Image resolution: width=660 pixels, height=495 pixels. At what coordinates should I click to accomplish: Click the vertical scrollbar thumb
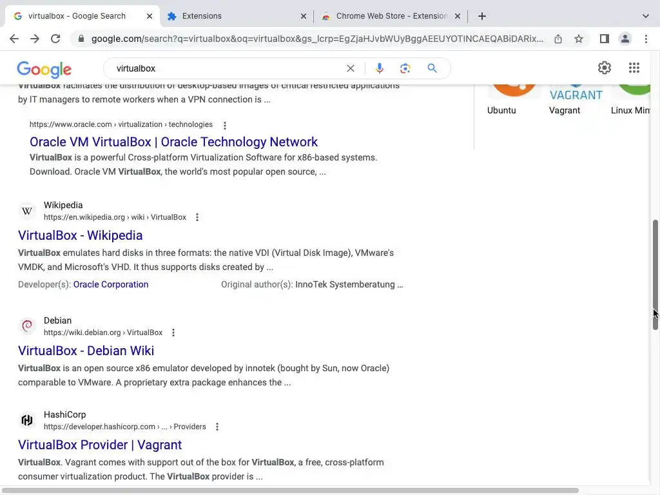(x=655, y=275)
